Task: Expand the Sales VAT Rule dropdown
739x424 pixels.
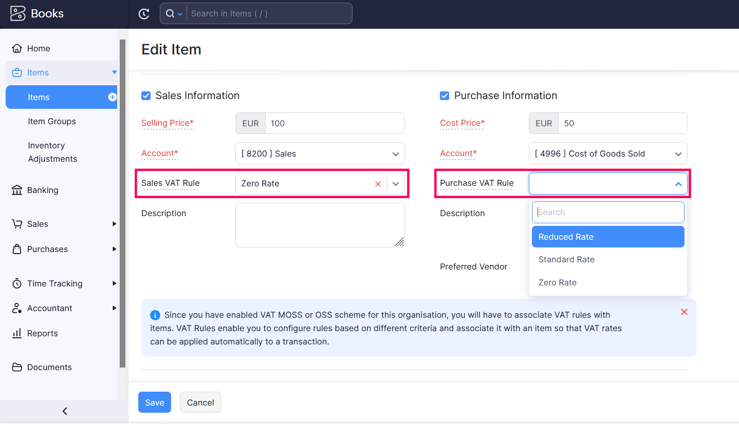Action: click(395, 183)
